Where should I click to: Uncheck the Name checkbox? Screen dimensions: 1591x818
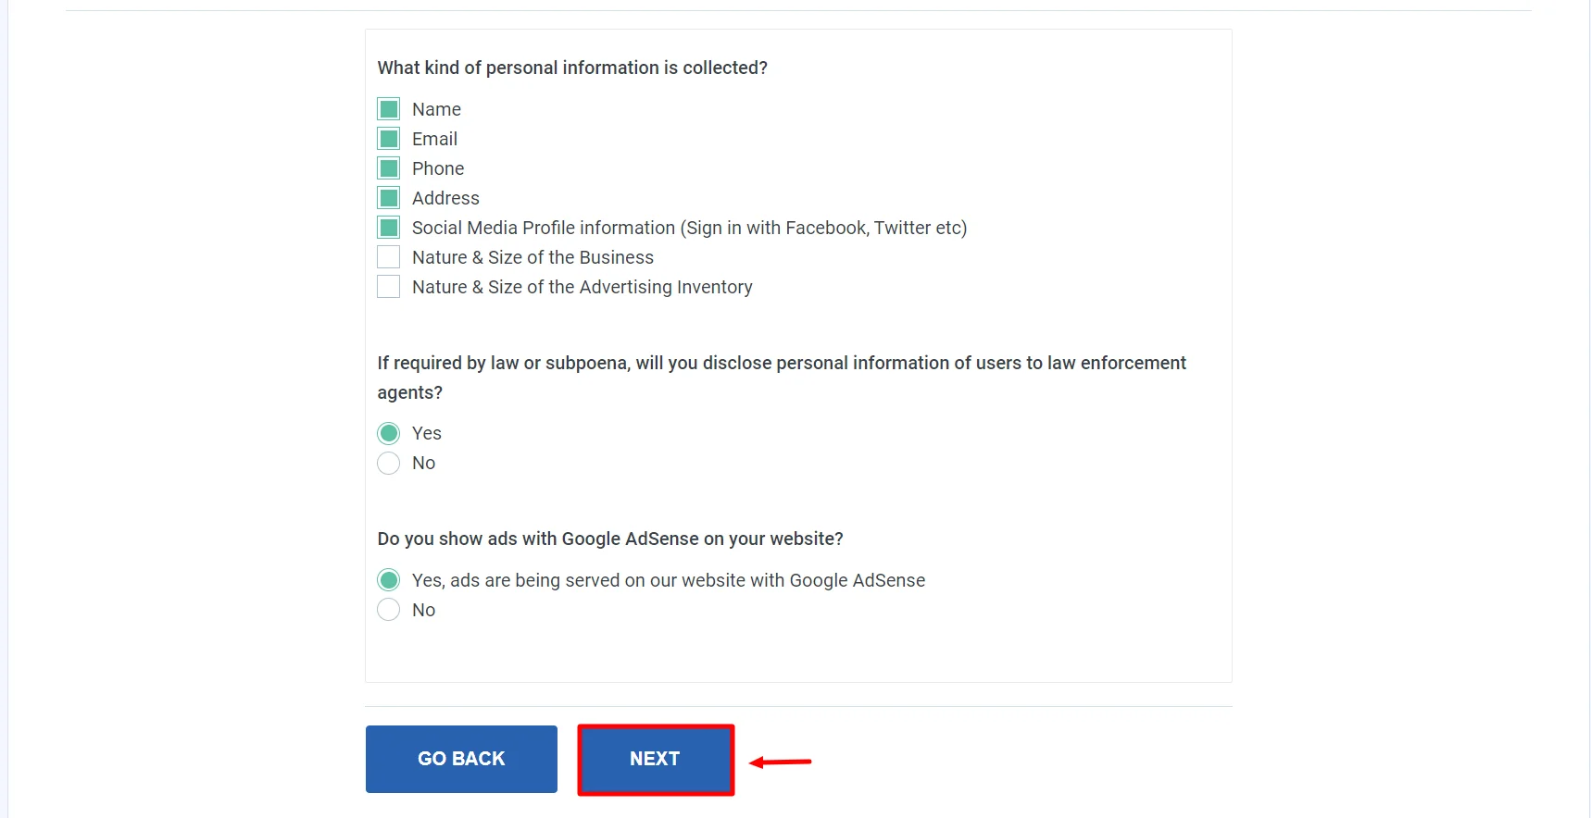point(388,108)
